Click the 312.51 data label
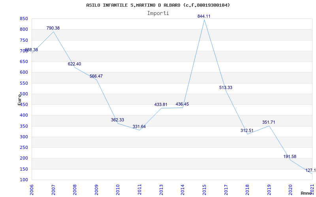The height and width of the screenshot is (197, 316). [x=247, y=130]
